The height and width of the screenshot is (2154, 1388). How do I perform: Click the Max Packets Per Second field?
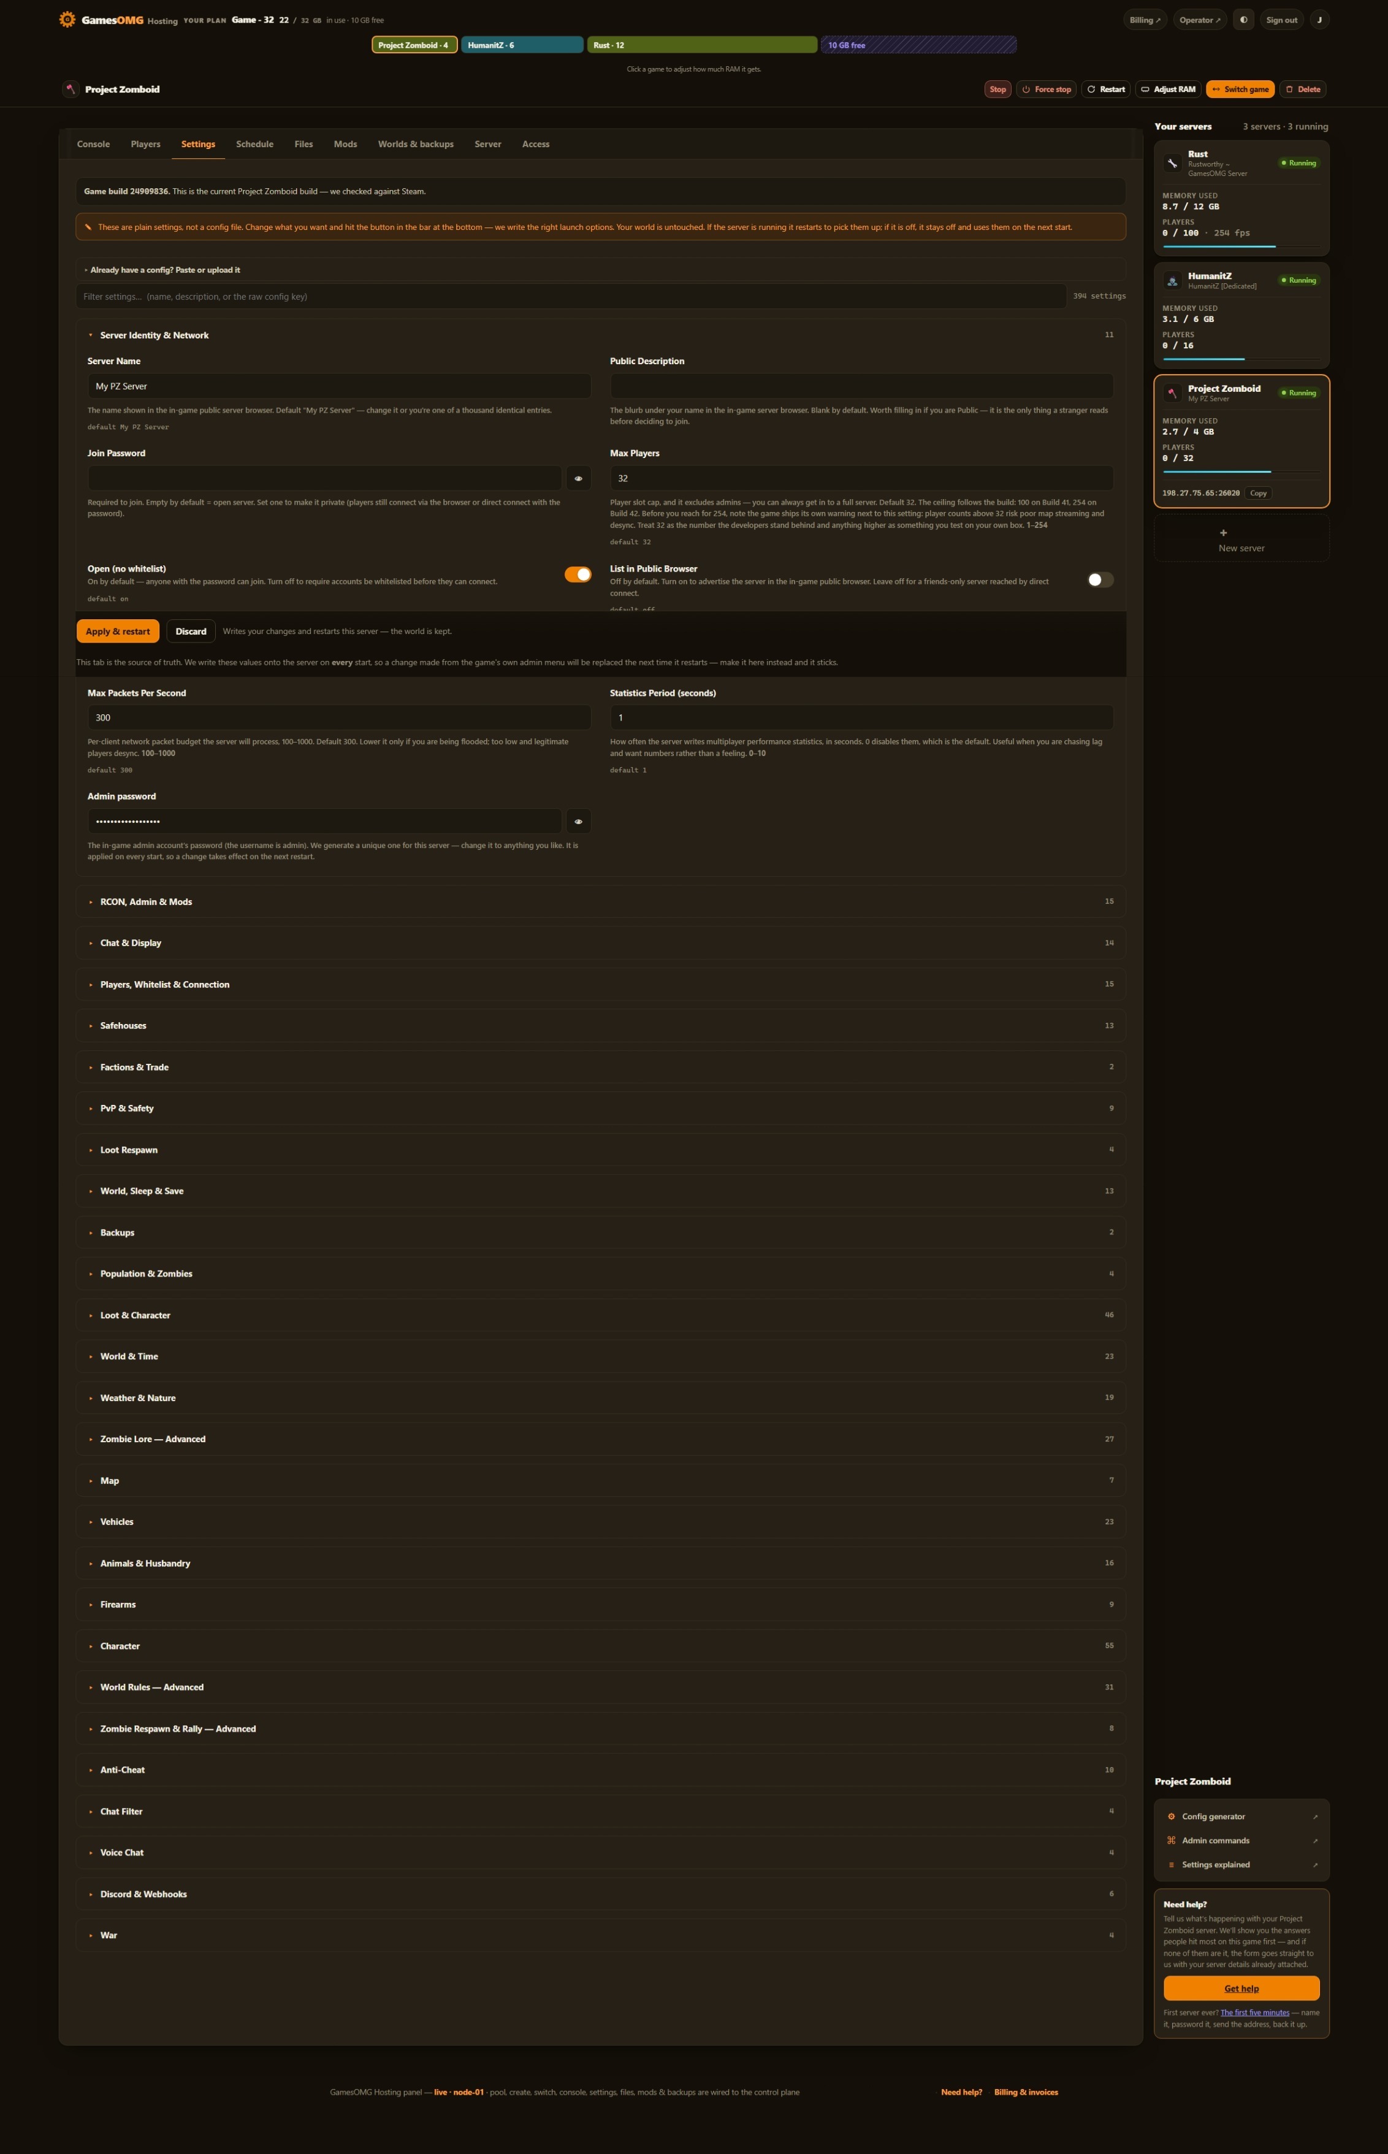[x=339, y=717]
